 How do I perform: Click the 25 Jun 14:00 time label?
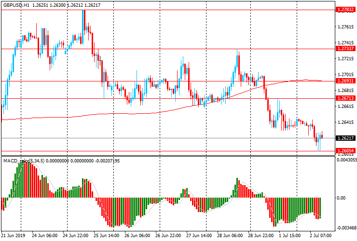tap(106, 236)
